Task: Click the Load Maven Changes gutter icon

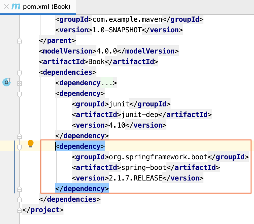Action: coord(6,82)
